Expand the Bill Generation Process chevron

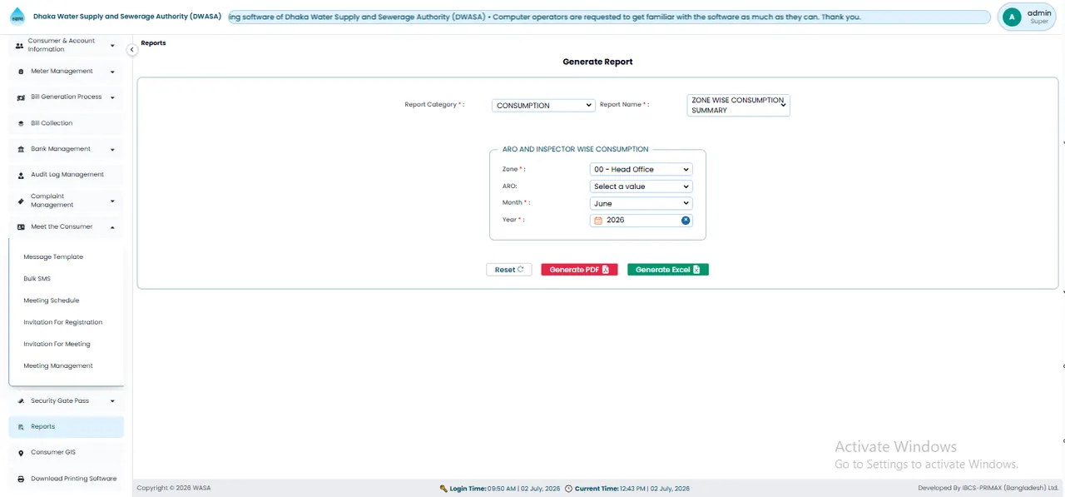112,97
